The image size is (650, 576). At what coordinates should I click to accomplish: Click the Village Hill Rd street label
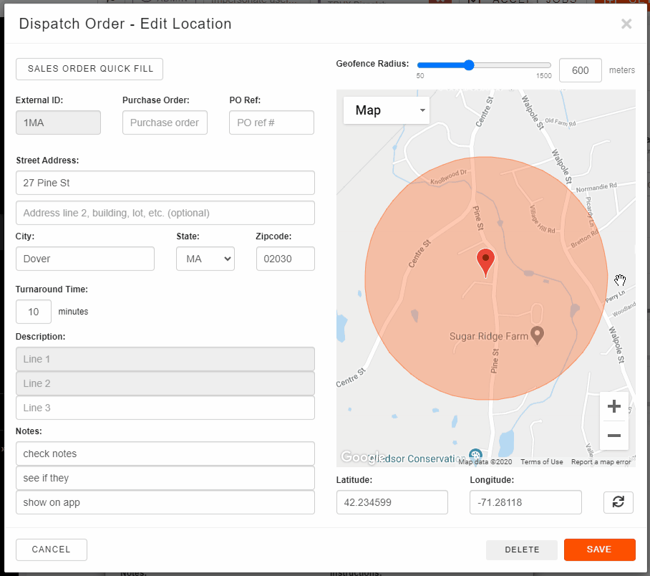542,219
